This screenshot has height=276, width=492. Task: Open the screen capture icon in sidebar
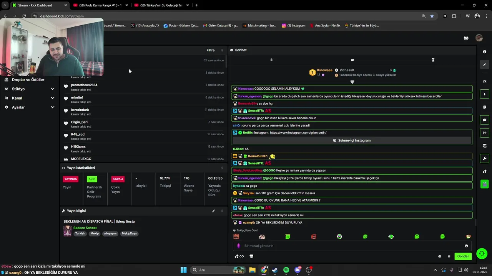coord(484,81)
